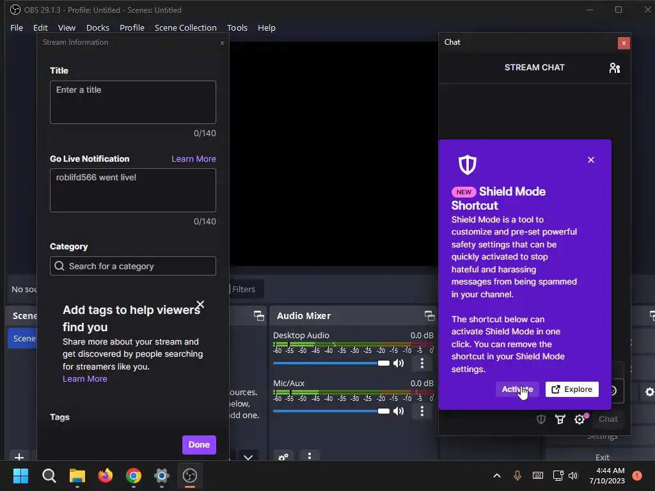The width and height of the screenshot is (655, 491).
Task: Open File Explorer from taskbar
Action: (77, 476)
